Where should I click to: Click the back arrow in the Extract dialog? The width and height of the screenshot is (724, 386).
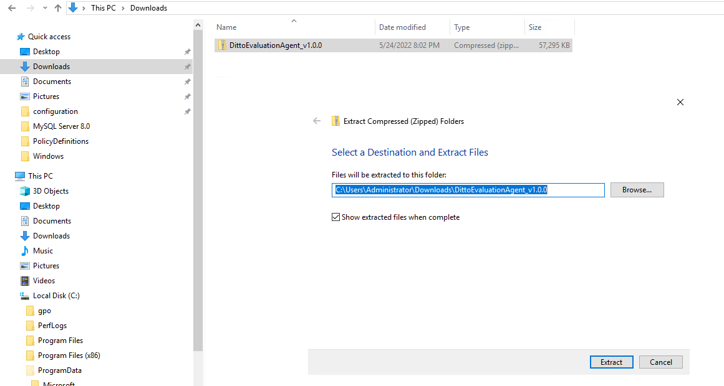coord(317,121)
